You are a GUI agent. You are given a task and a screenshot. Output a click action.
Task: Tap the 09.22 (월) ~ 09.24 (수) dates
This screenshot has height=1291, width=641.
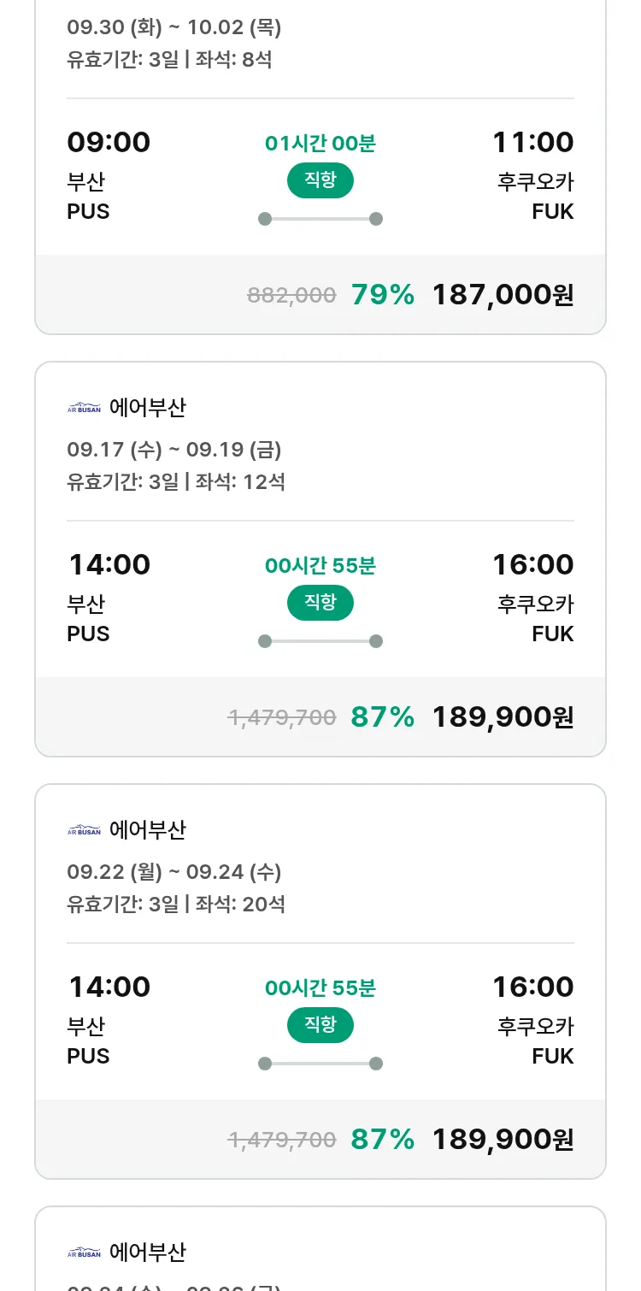pos(174,872)
